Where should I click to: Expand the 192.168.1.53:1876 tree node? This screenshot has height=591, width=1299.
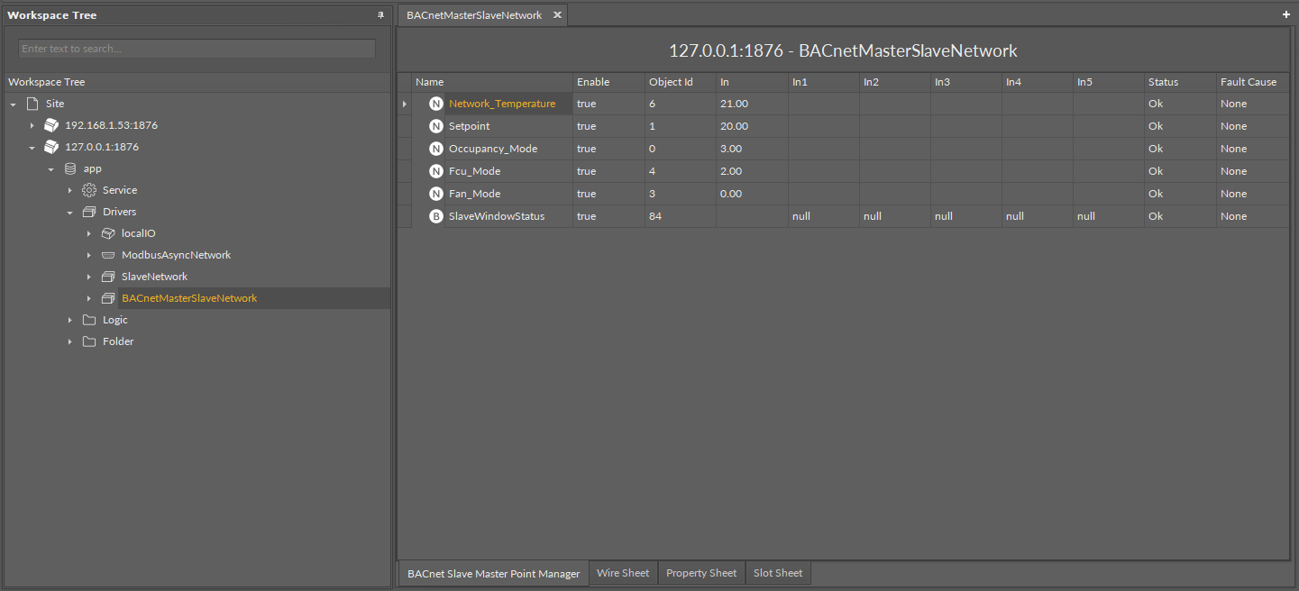[x=32, y=125]
